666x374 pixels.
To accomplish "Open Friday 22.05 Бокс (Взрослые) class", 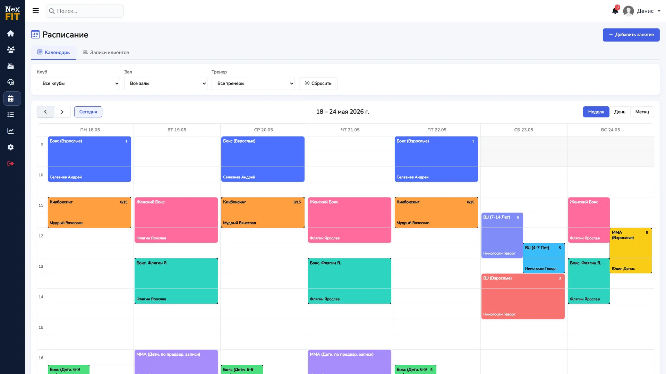I will 436,159.
